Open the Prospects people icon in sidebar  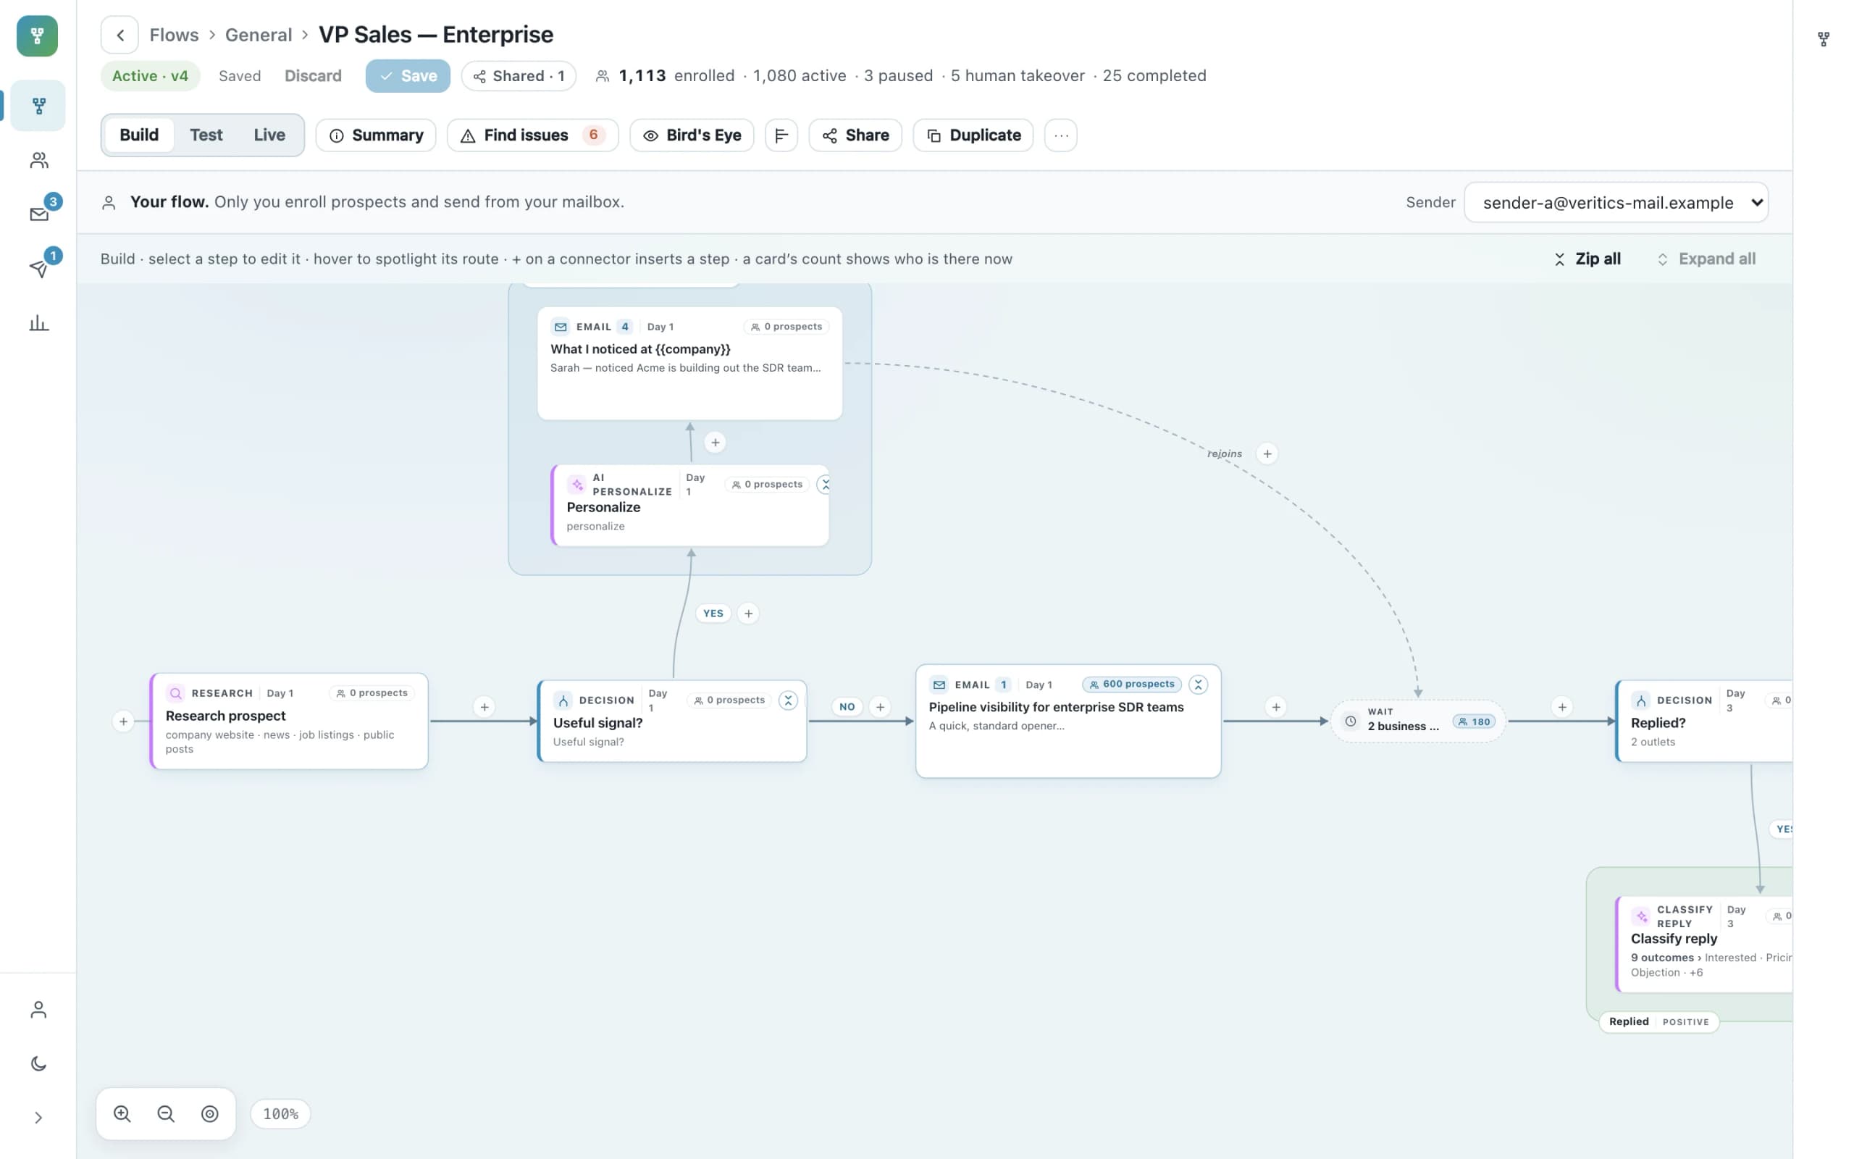tap(38, 160)
